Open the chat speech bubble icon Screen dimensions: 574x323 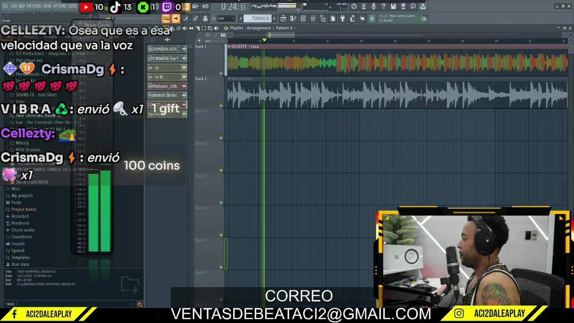[413, 7]
